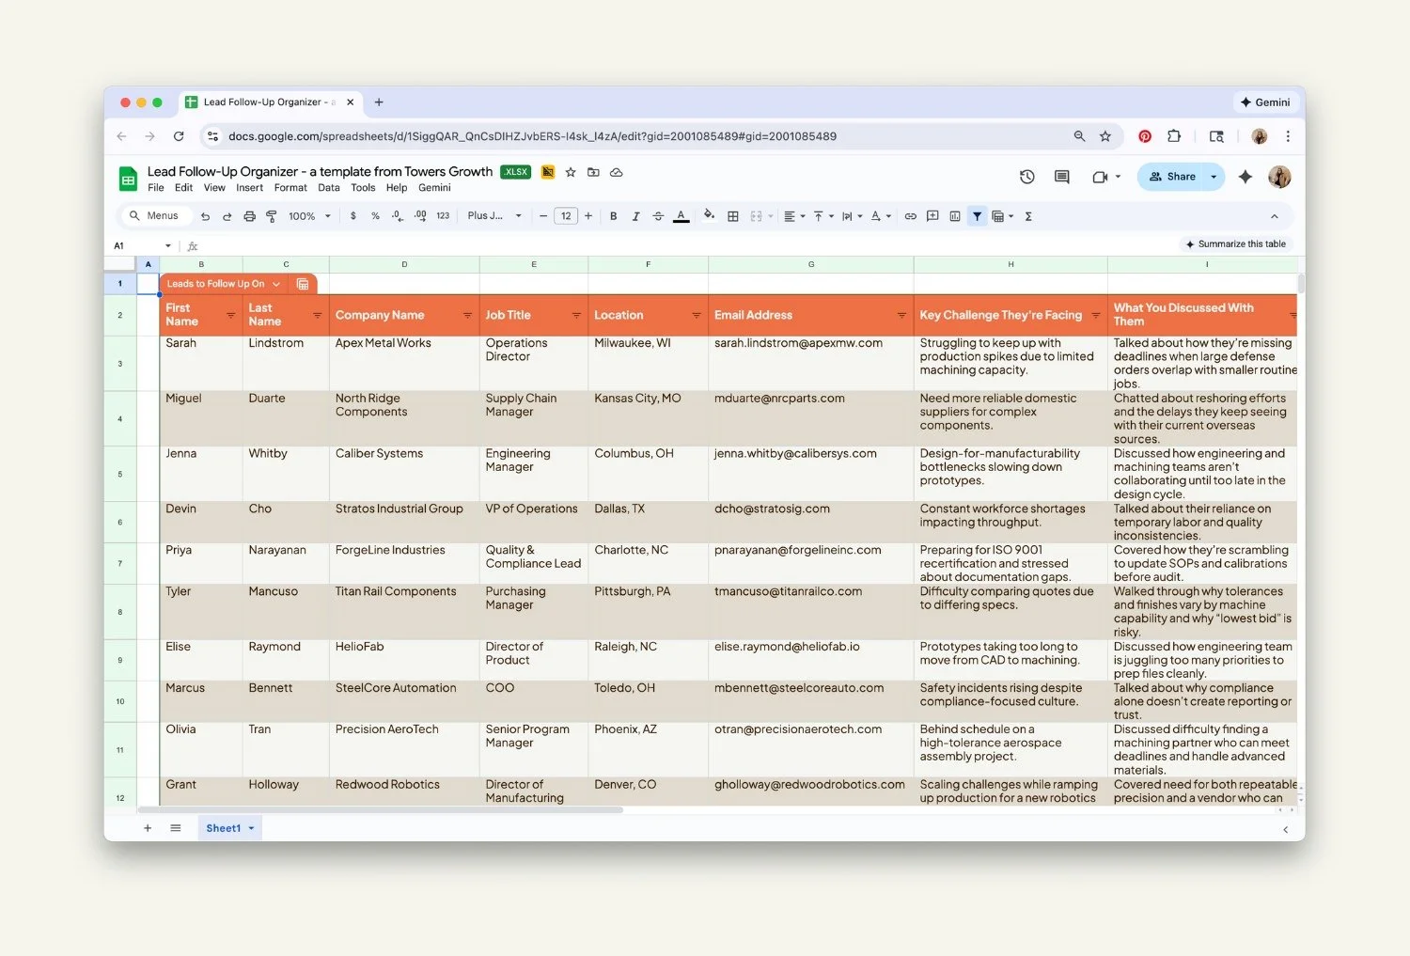Undo the last action
This screenshot has height=956, width=1410.
[205, 216]
